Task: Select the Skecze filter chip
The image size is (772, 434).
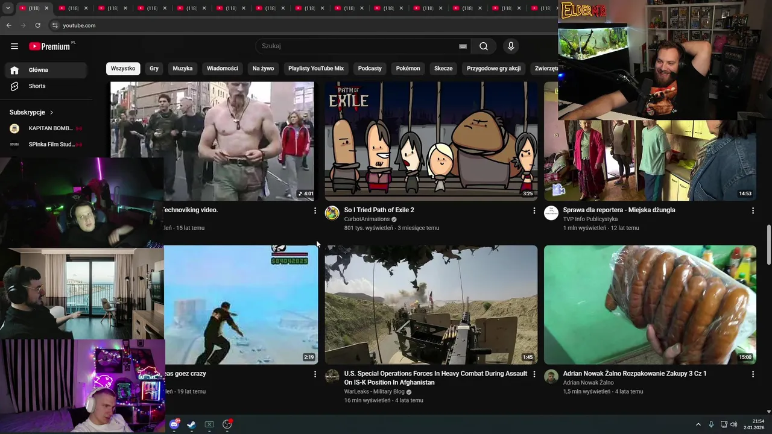Action: [443, 69]
